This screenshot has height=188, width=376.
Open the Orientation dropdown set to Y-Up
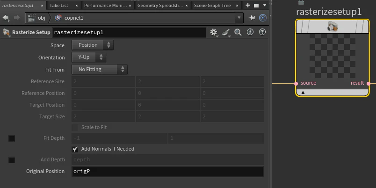click(x=89, y=57)
